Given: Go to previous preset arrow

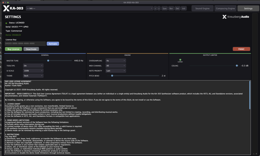Looking at the screenshot, I should [155, 8].
